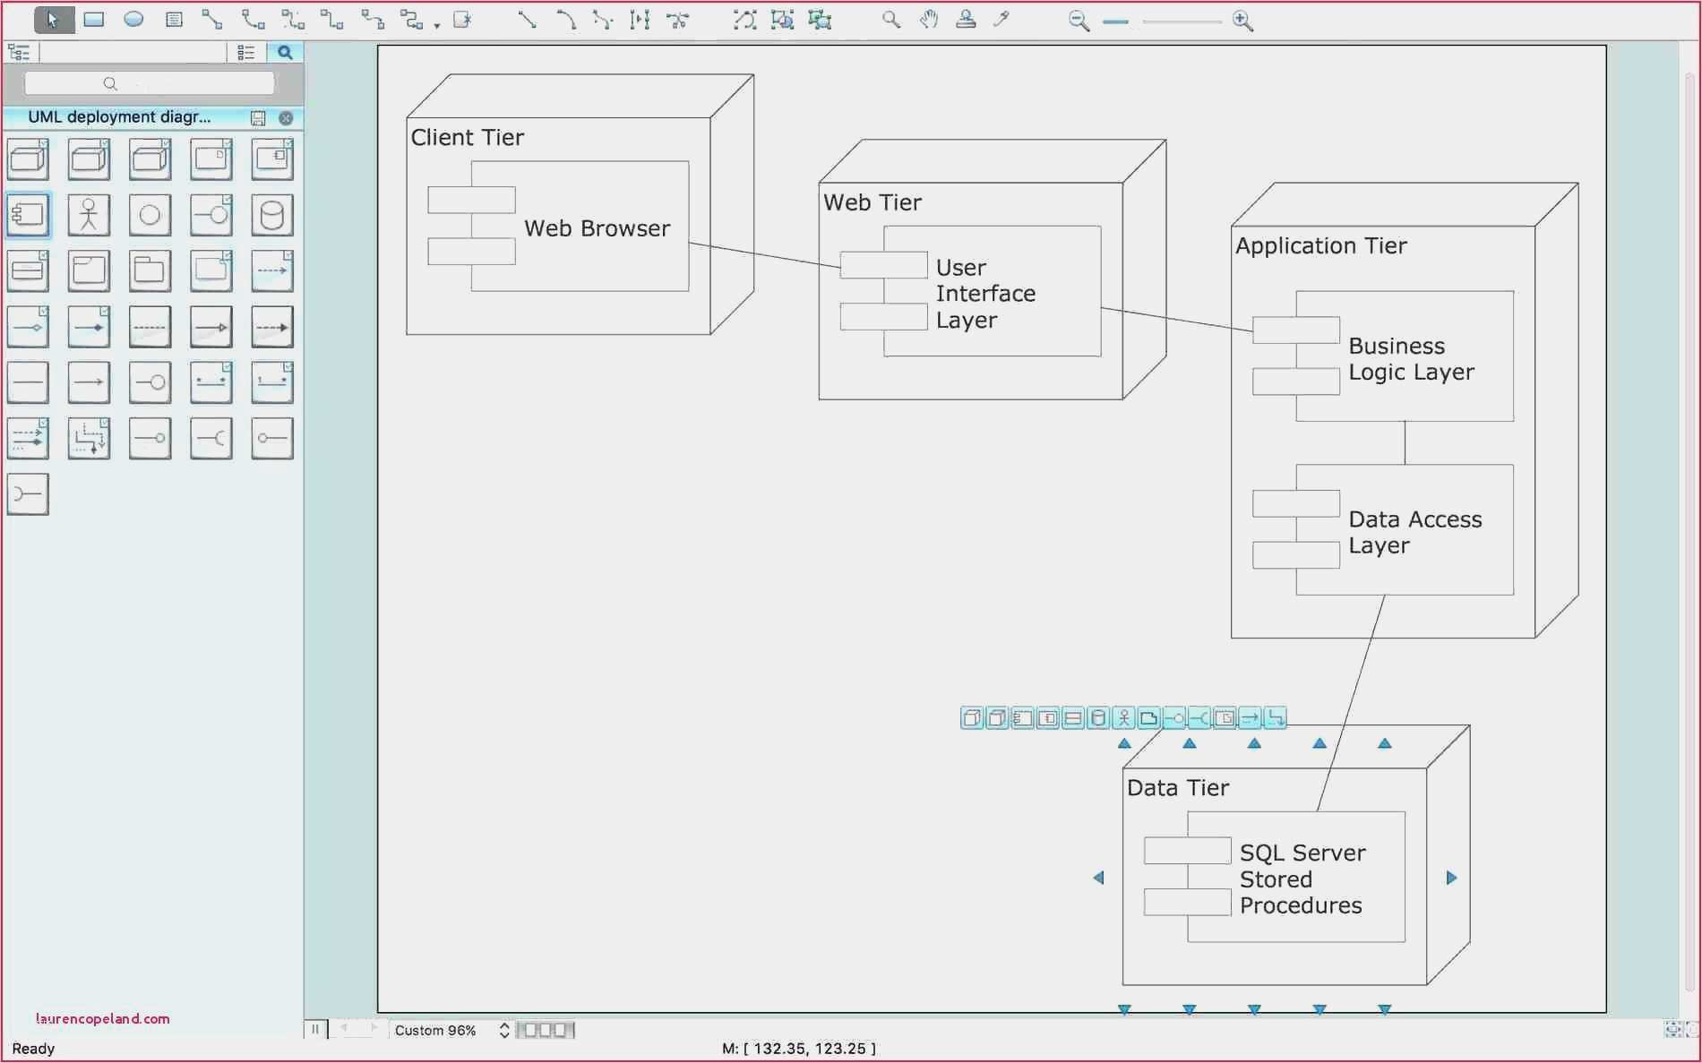Click actor icon in floating shape toolbar
Viewport: 1702px width, 1063px height.
click(1123, 718)
